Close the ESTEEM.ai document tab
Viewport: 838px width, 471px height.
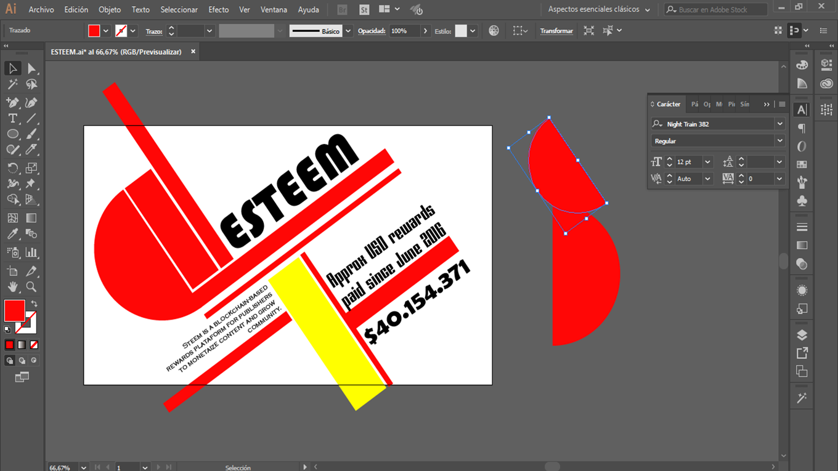tap(193, 52)
